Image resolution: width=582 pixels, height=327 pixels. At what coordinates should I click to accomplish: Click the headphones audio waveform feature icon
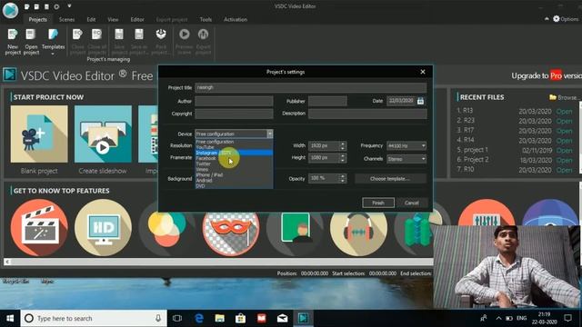click(358, 230)
